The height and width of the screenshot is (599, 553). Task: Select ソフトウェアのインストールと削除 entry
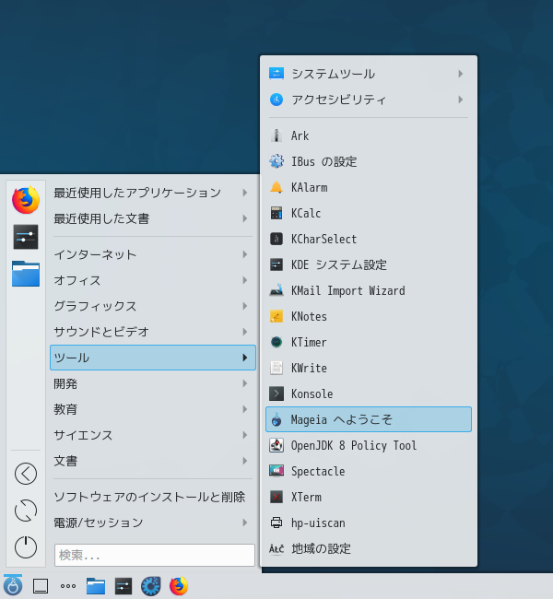[153, 497]
